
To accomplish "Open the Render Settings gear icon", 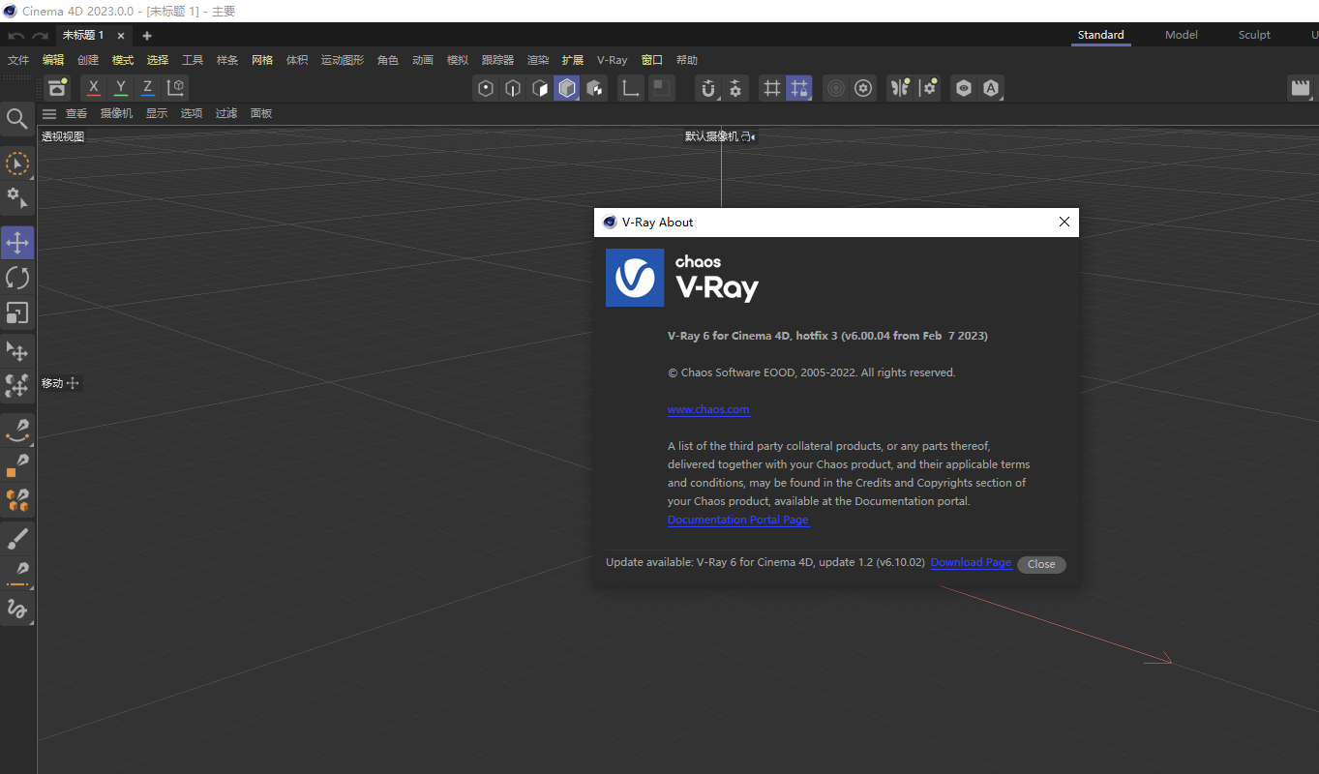I will pyautogui.click(x=862, y=88).
